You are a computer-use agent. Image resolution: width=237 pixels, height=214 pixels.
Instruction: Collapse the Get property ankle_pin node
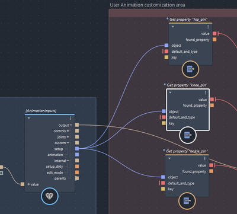[x=169, y=158]
